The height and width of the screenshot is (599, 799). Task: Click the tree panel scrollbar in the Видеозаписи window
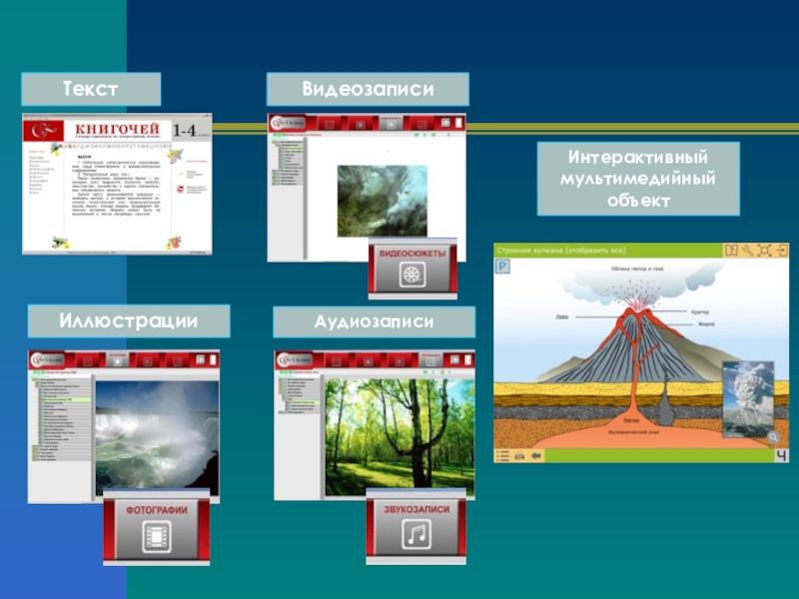click(x=306, y=199)
